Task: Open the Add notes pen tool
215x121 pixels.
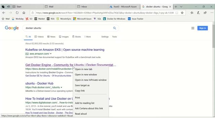Action: tap(199, 13)
